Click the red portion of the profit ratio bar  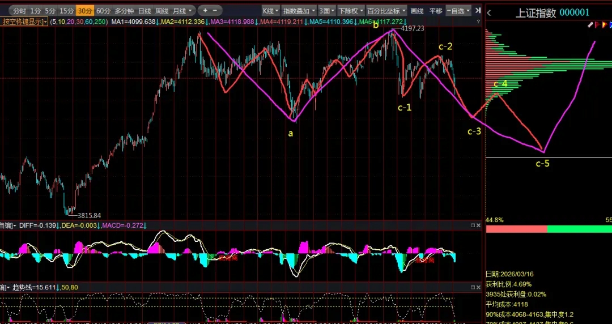coord(516,229)
